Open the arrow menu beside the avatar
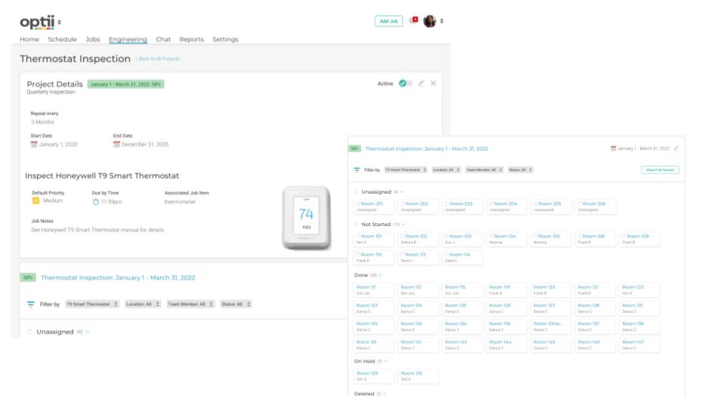This screenshot has width=724, height=407. (442, 21)
